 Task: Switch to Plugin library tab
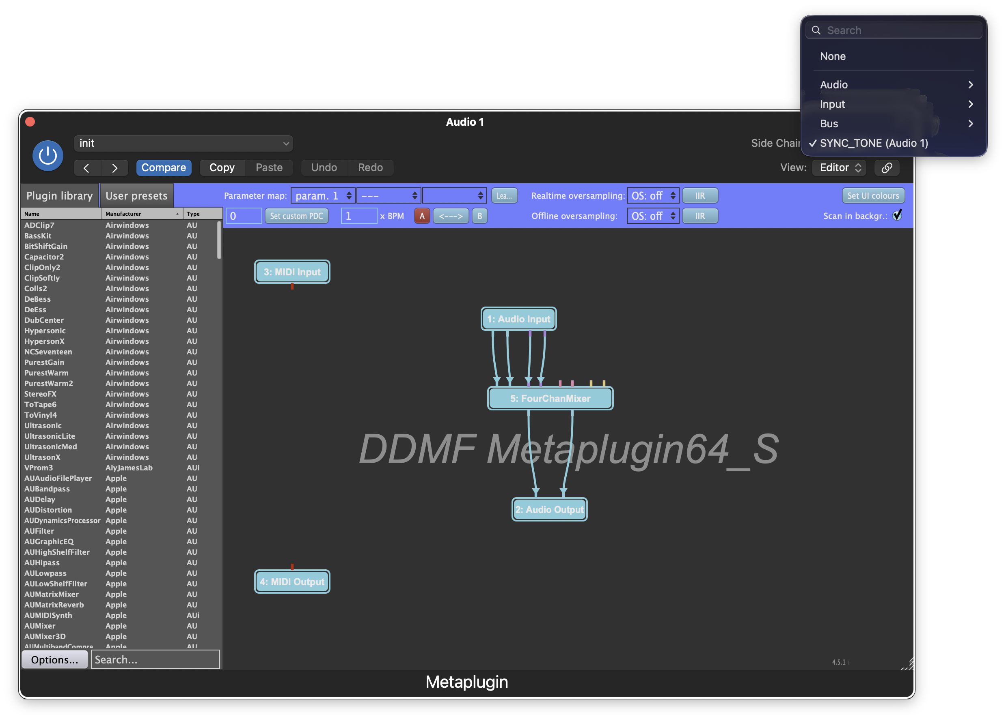(59, 195)
